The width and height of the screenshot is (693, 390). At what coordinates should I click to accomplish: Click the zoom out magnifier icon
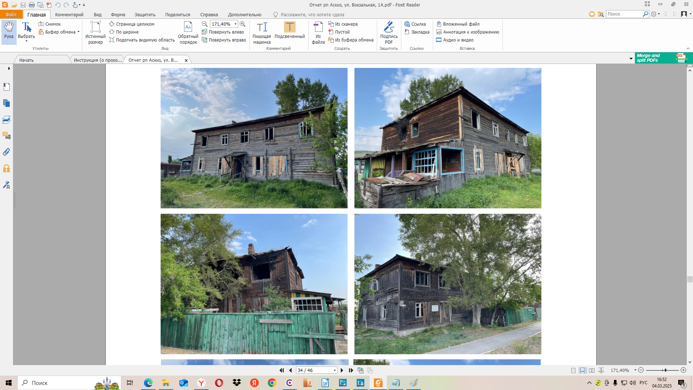[x=204, y=24]
